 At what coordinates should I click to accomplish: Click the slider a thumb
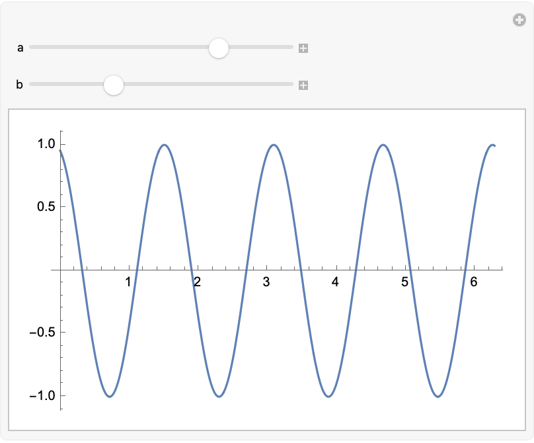(x=219, y=48)
